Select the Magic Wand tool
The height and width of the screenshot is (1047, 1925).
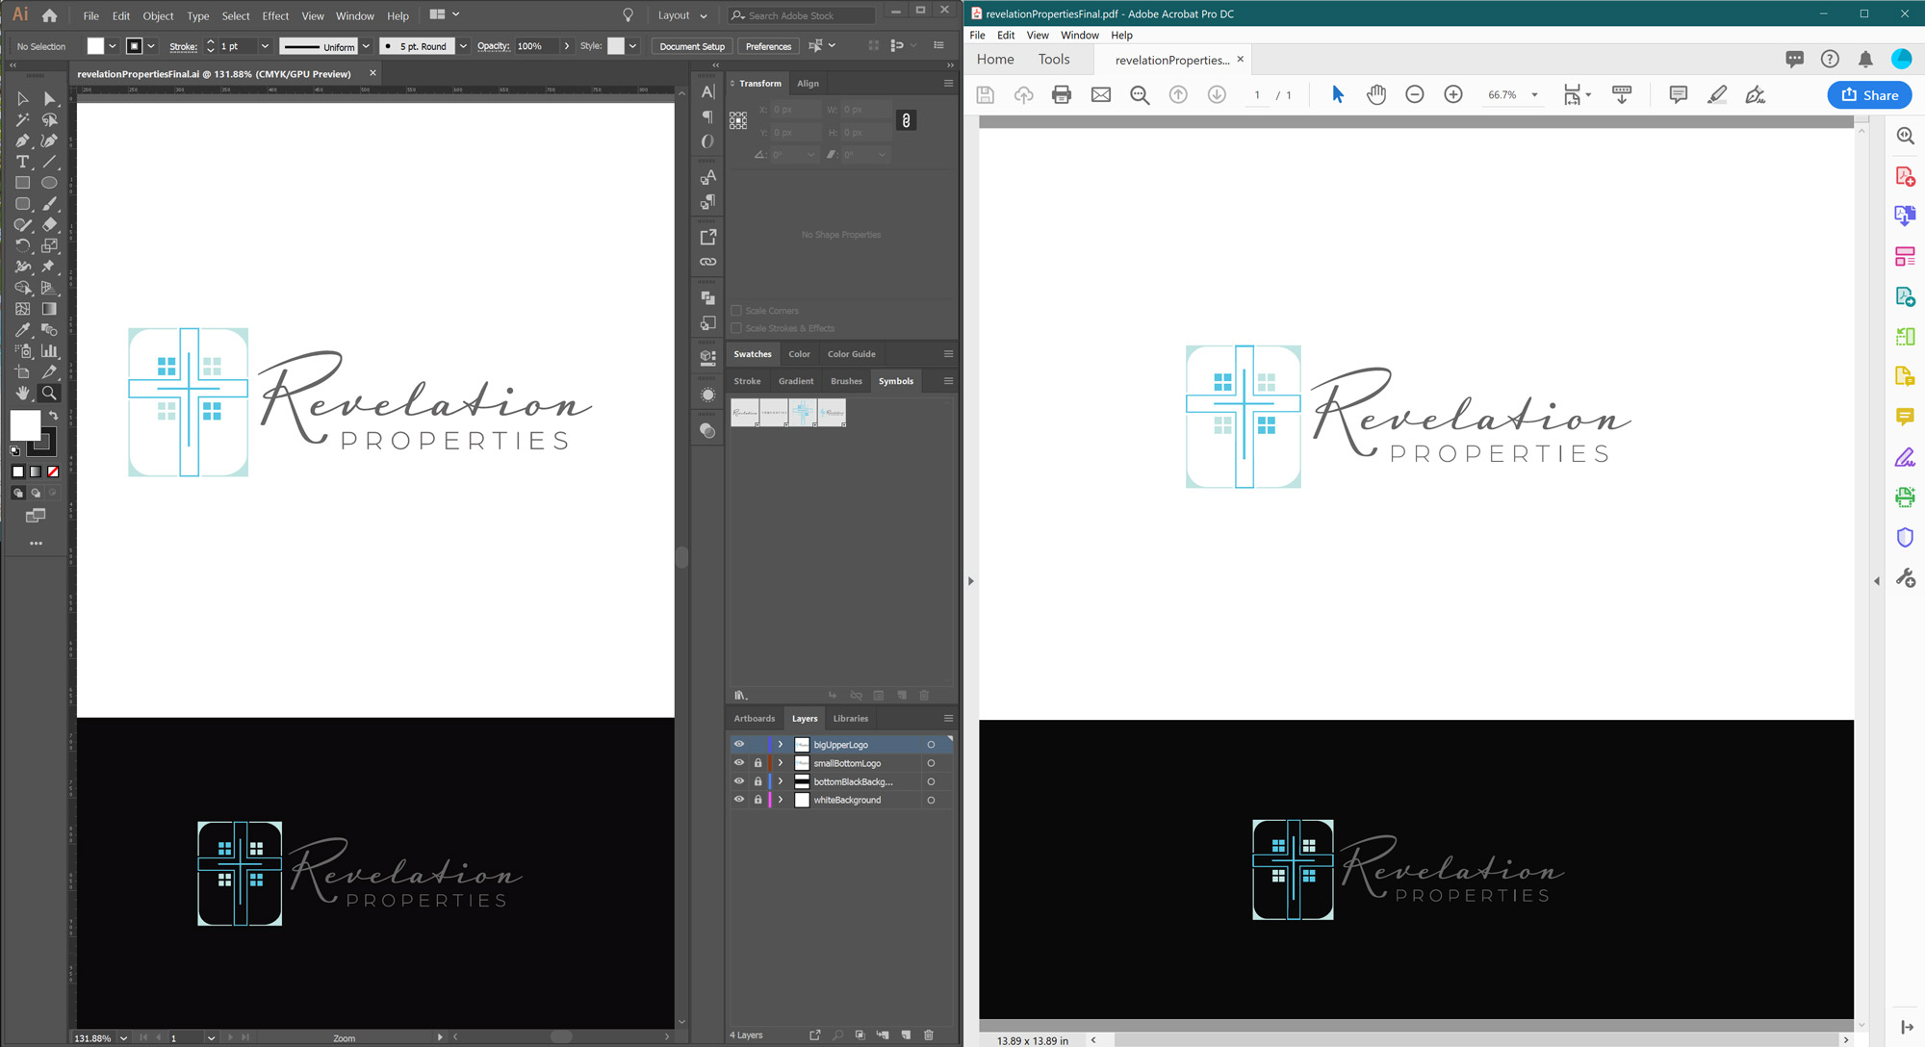(x=22, y=120)
